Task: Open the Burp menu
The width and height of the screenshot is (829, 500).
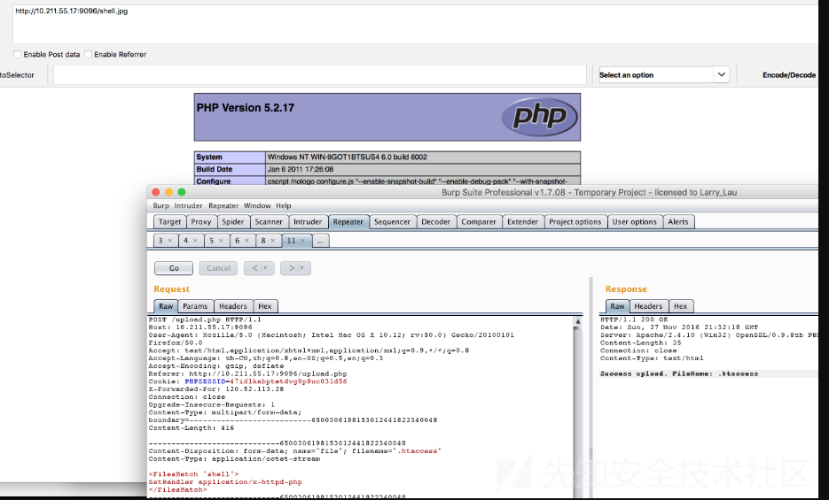Action: click(x=161, y=205)
